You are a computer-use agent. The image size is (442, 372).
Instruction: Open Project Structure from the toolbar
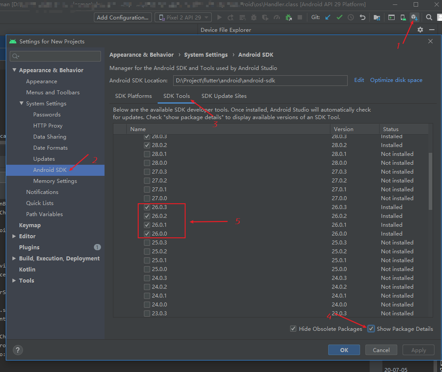coord(377,17)
